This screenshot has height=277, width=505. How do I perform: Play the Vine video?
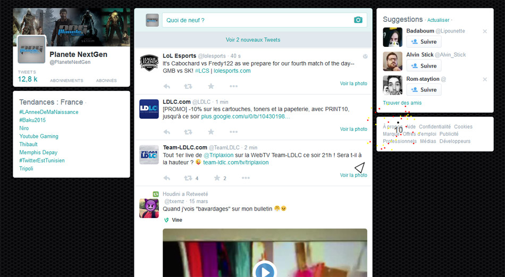pos(265,271)
